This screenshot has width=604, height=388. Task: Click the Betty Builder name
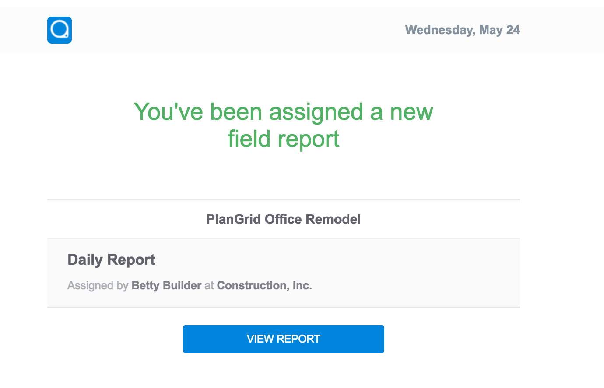pyautogui.click(x=166, y=285)
